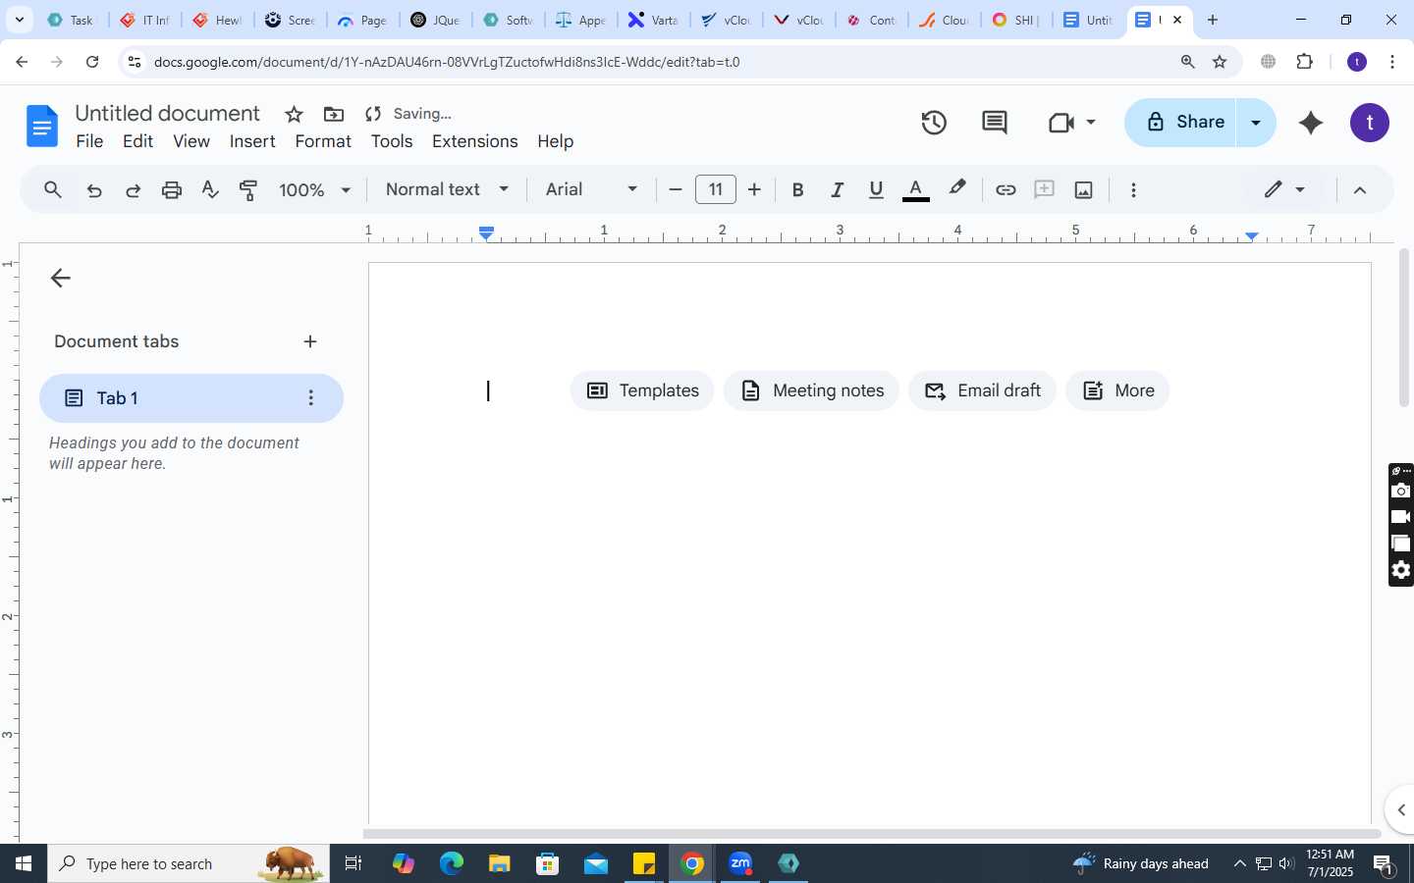Open the File menu
Viewport: 1414px width, 883px height.
click(x=89, y=141)
